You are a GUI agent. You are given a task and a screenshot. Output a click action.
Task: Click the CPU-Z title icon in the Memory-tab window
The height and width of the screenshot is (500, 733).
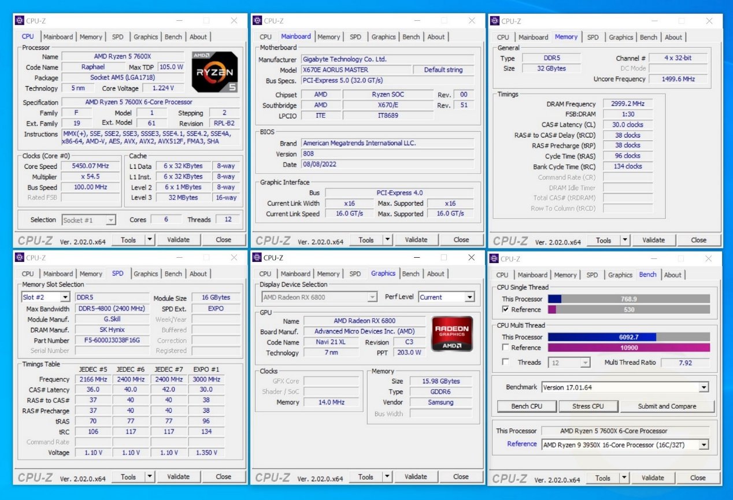click(x=494, y=21)
